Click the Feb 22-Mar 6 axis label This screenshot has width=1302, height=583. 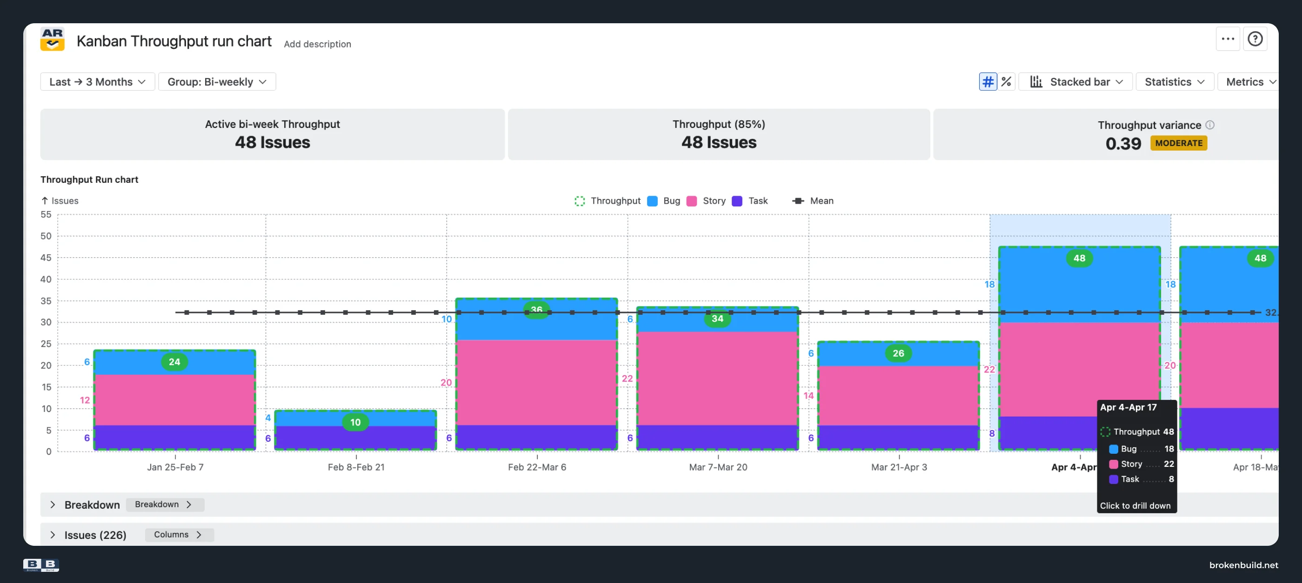(x=537, y=467)
